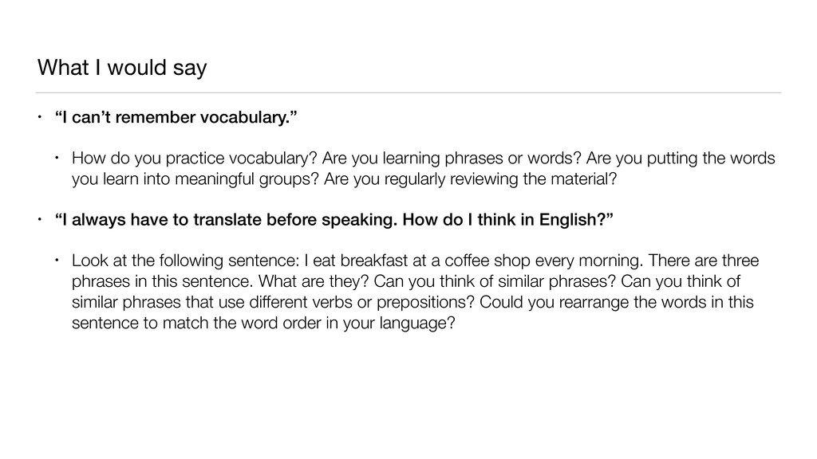Click the sub-bullet dot before "Look at the following"

click(58, 262)
